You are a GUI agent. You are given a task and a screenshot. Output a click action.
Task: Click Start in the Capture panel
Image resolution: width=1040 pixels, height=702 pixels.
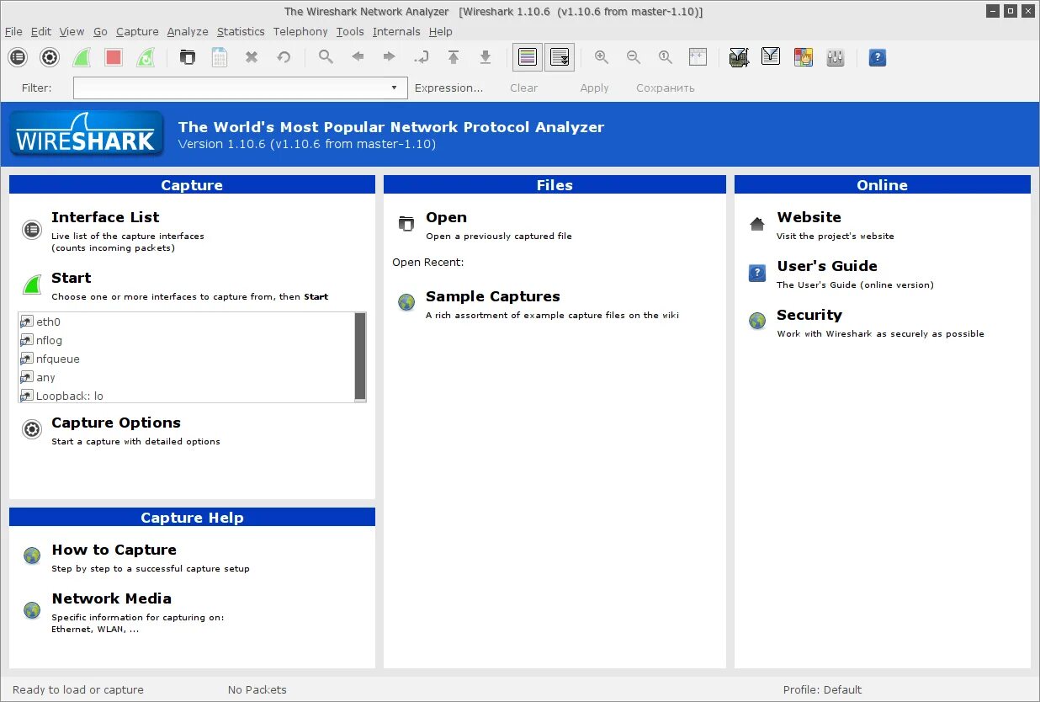(x=72, y=278)
